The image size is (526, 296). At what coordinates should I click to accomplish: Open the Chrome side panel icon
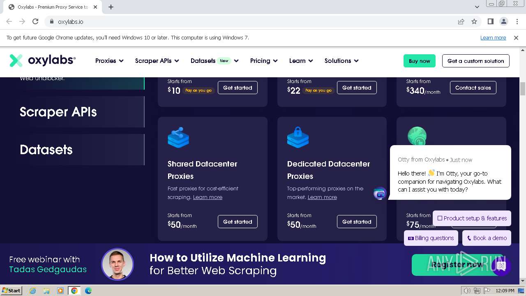point(491,21)
